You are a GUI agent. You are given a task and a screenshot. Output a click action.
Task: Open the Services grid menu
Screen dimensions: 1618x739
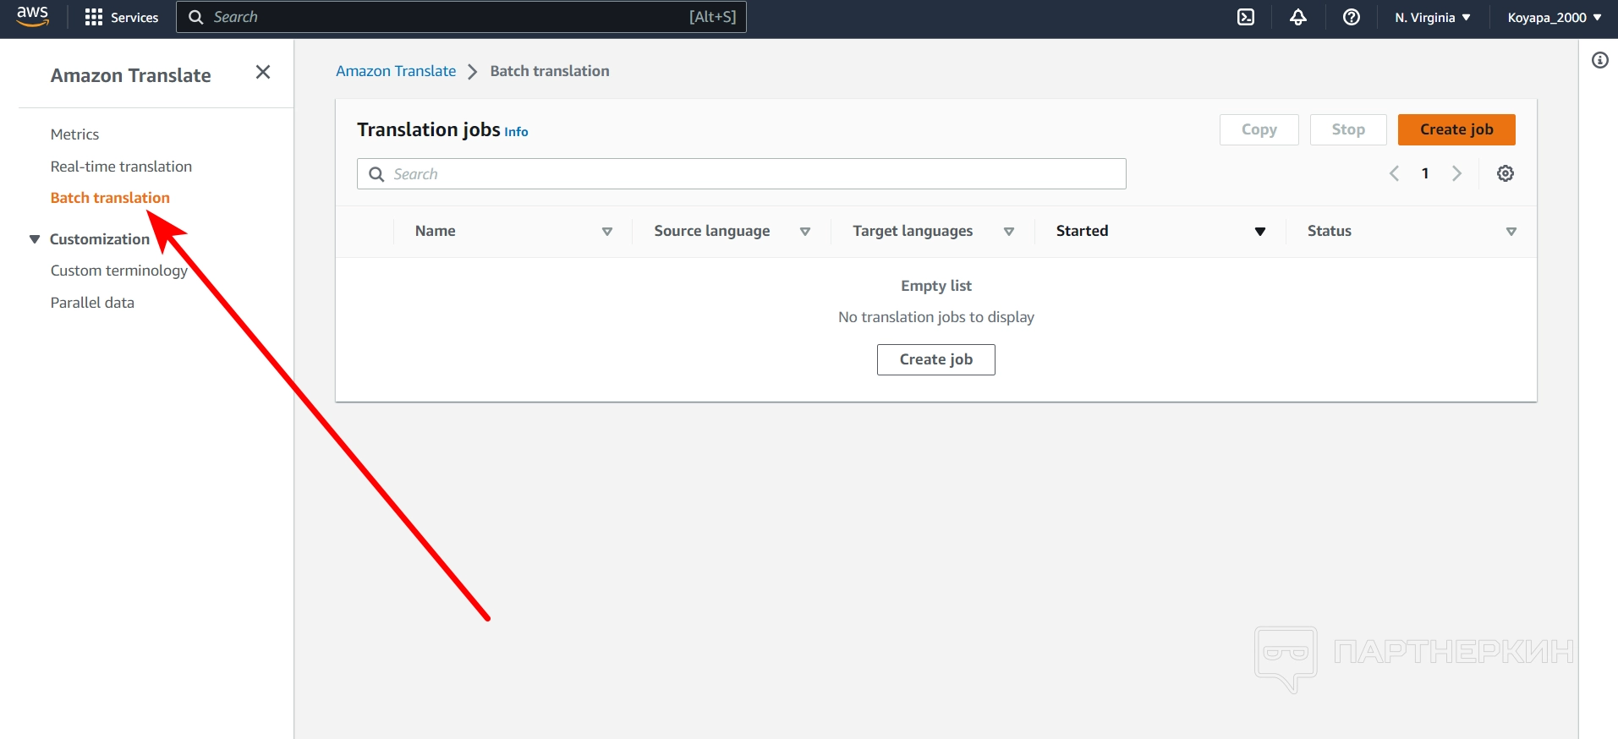(122, 17)
